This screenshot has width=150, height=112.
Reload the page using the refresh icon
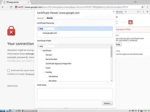pos(11,7)
